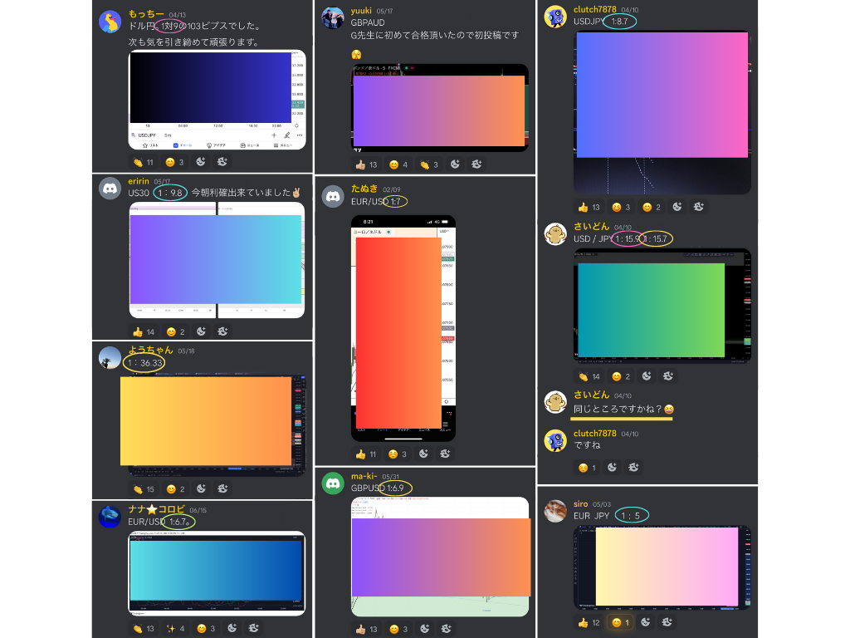The height and width of the screenshot is (638, 850).
Task: Click the username siro
Action: tap(581, 503)
